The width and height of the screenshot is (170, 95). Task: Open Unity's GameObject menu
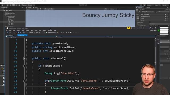(14, 3)
